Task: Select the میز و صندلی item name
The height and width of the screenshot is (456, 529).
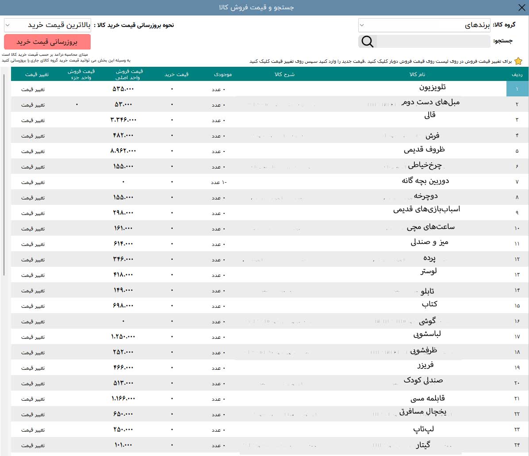Action: [429, 242]
